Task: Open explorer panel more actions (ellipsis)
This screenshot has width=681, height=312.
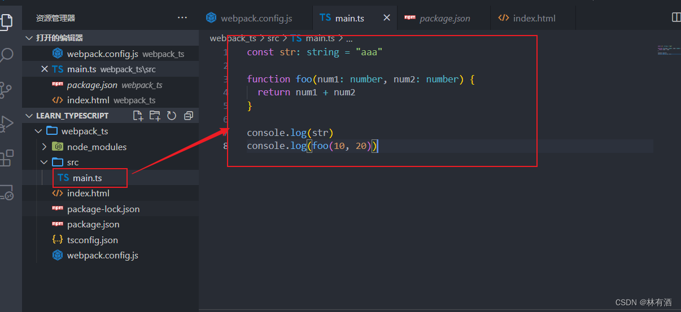Action: [182, 18]
